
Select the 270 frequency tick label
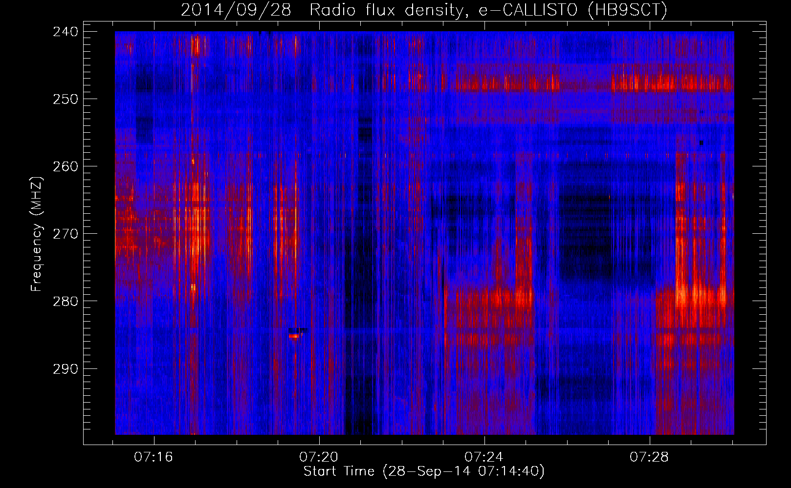[66, 234]
